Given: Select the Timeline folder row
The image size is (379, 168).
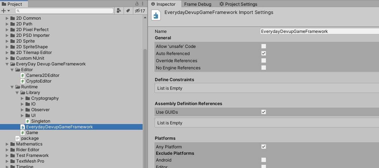Looking at the screenshot, I should tap(71, 166).
